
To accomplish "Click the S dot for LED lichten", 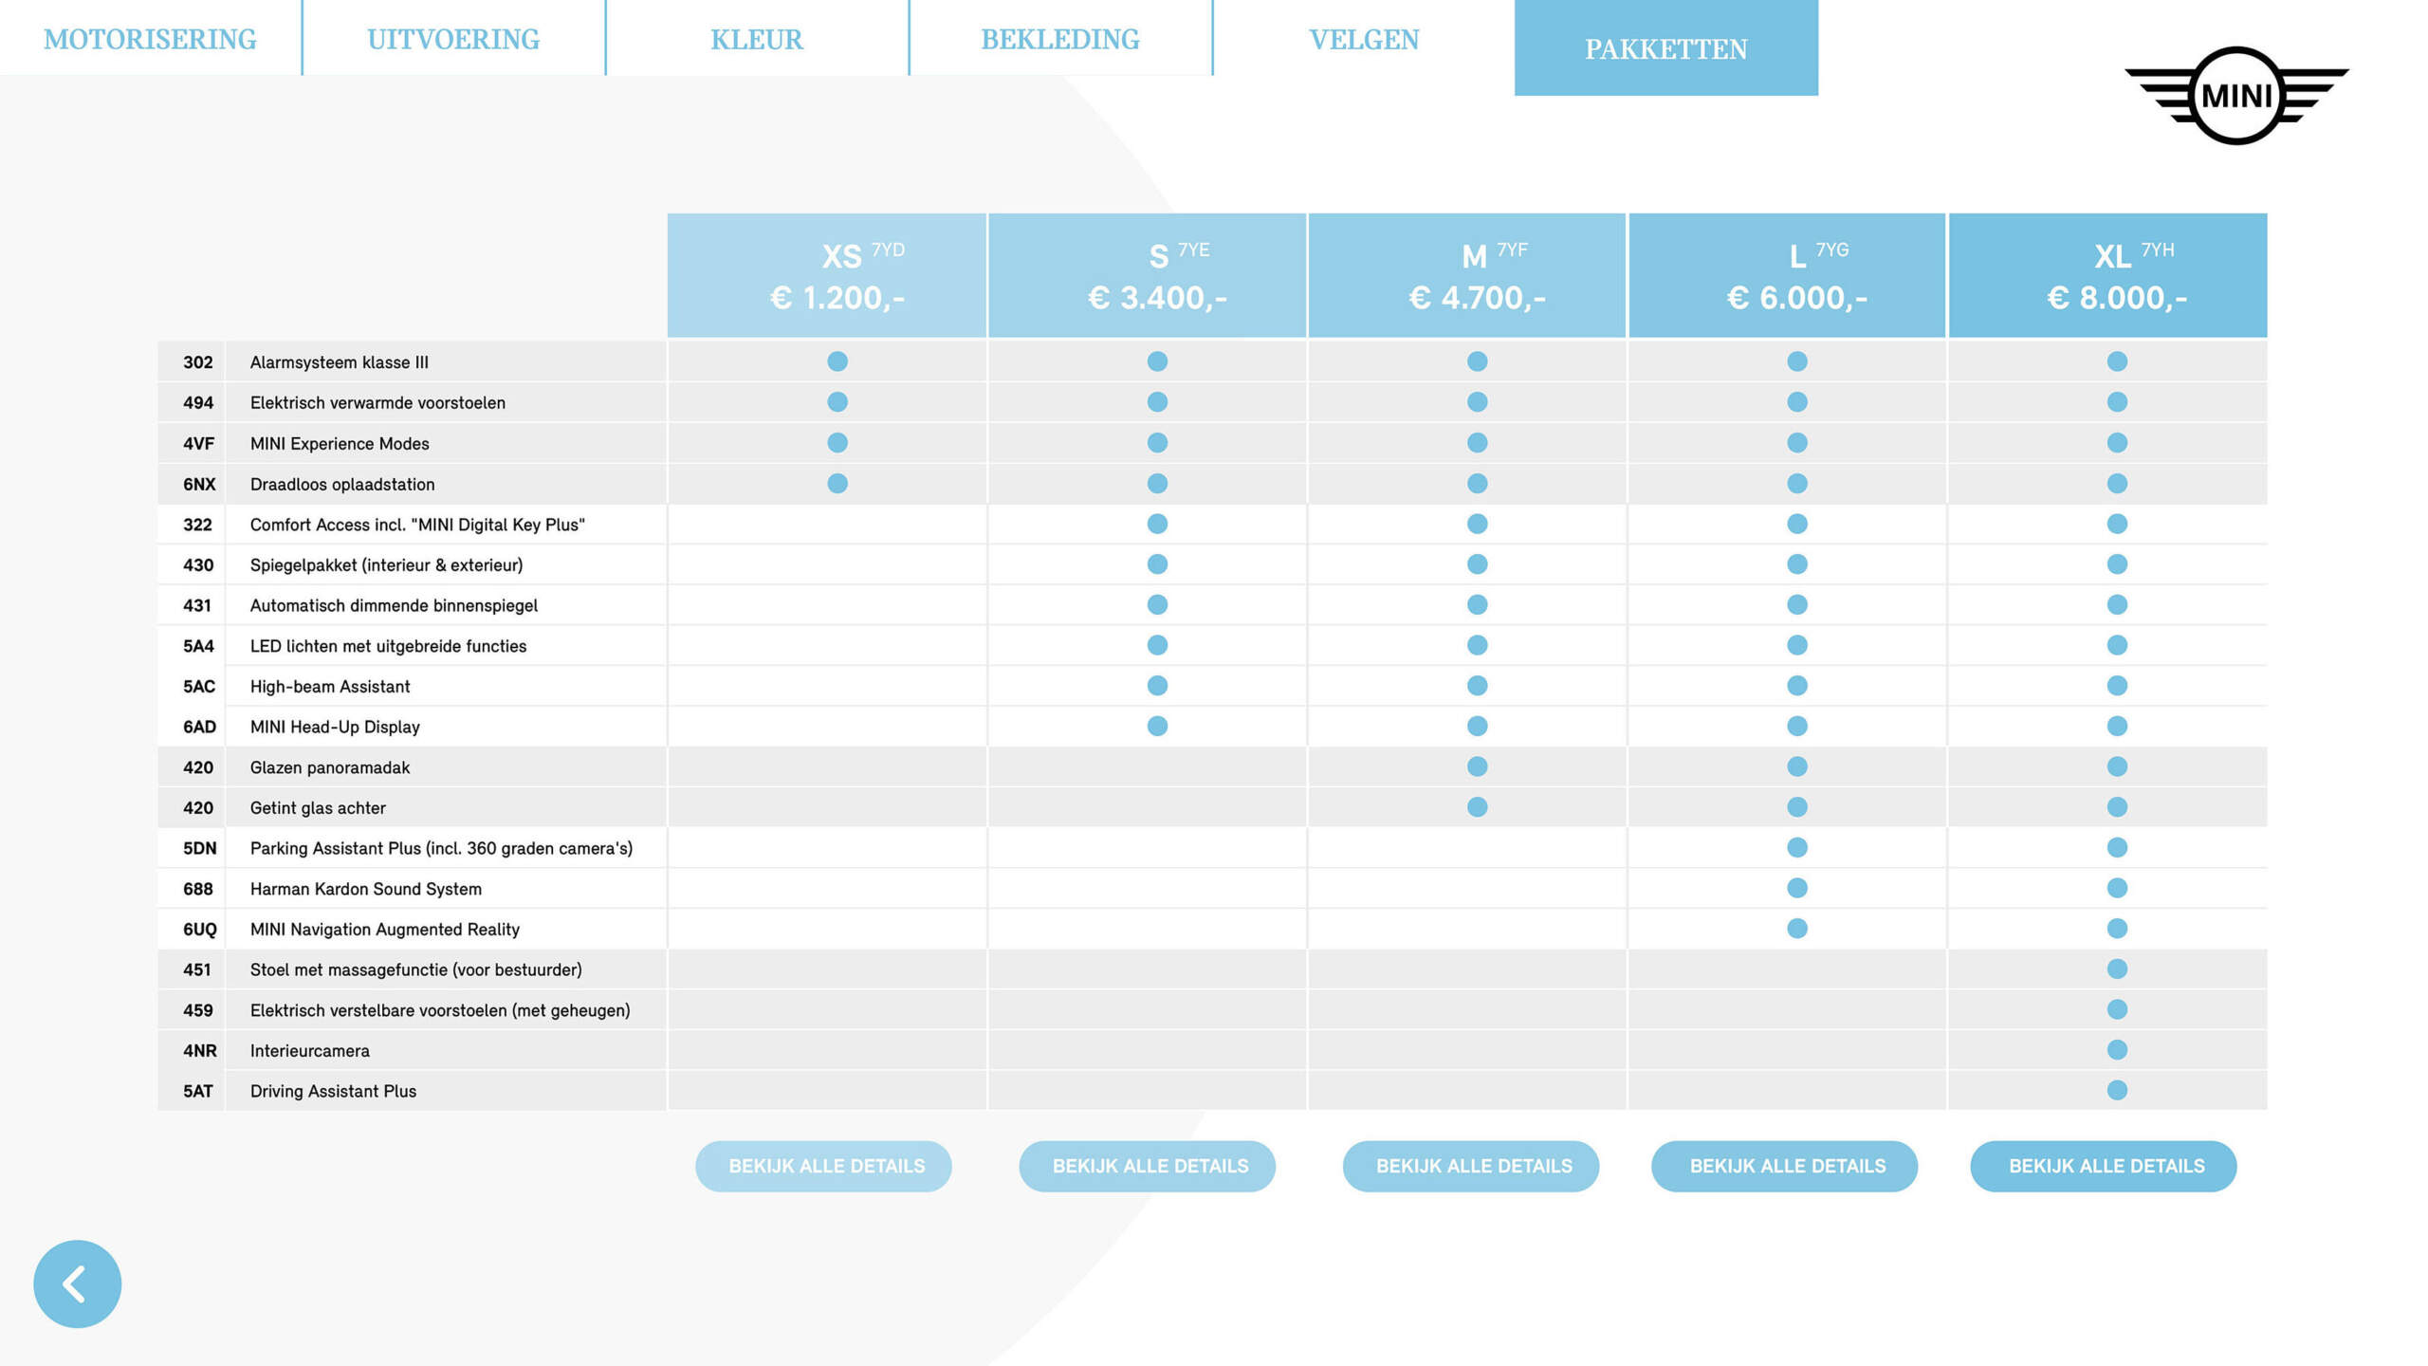I will 1157,645.
